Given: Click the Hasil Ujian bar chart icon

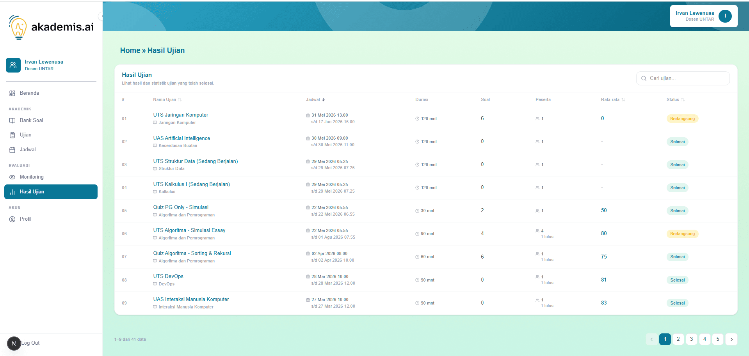Looking at the screenshot, I should pyautogui.click(x=12, y=192).
